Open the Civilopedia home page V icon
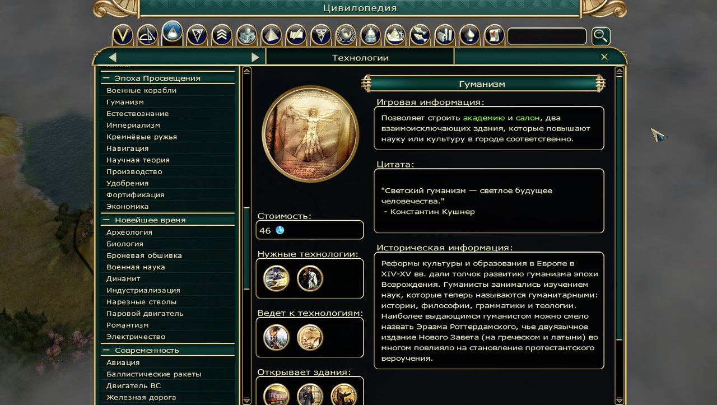Image resolution: width=717 pixels, height=405 pixels. pos(123,35)
